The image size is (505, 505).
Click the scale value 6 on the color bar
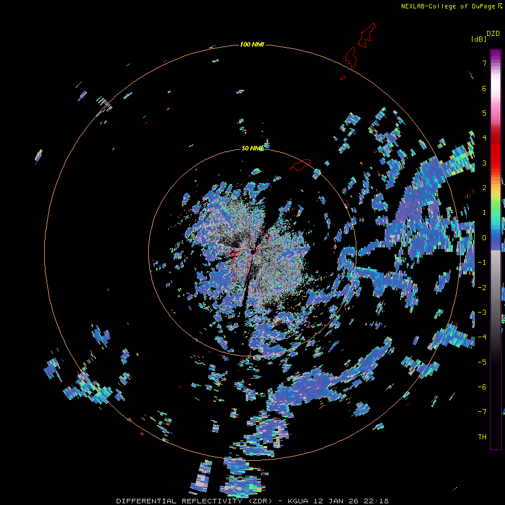[x=484, y=88]
